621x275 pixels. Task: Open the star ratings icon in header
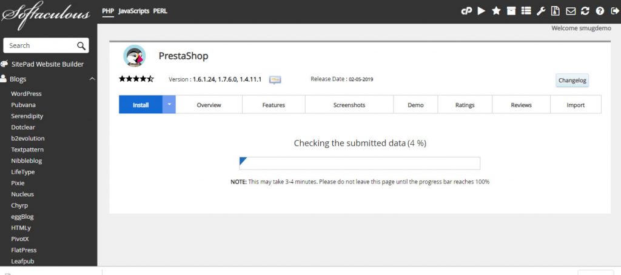(x=496, y=11)
